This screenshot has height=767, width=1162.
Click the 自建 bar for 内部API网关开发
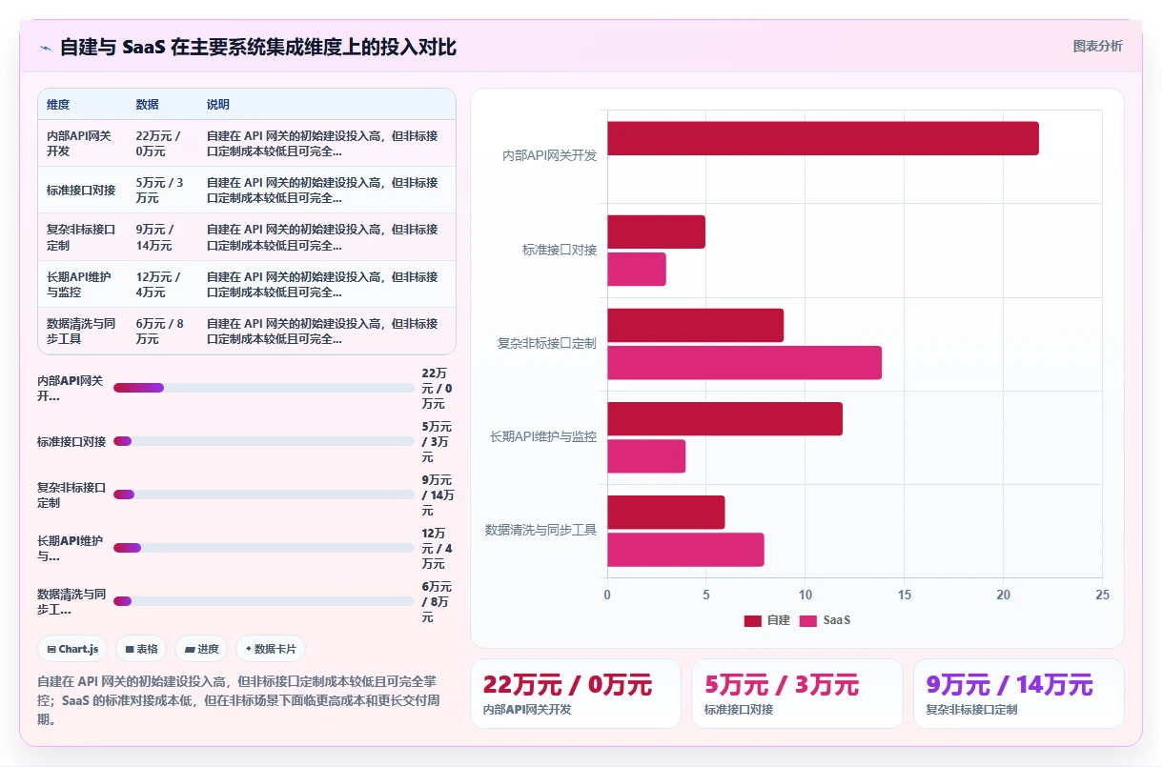coord(823,138)
